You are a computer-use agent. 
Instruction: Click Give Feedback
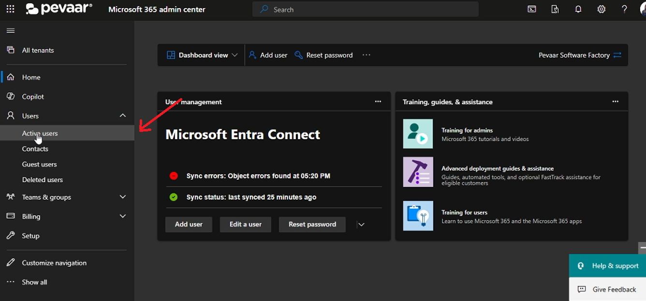(607, 289)
